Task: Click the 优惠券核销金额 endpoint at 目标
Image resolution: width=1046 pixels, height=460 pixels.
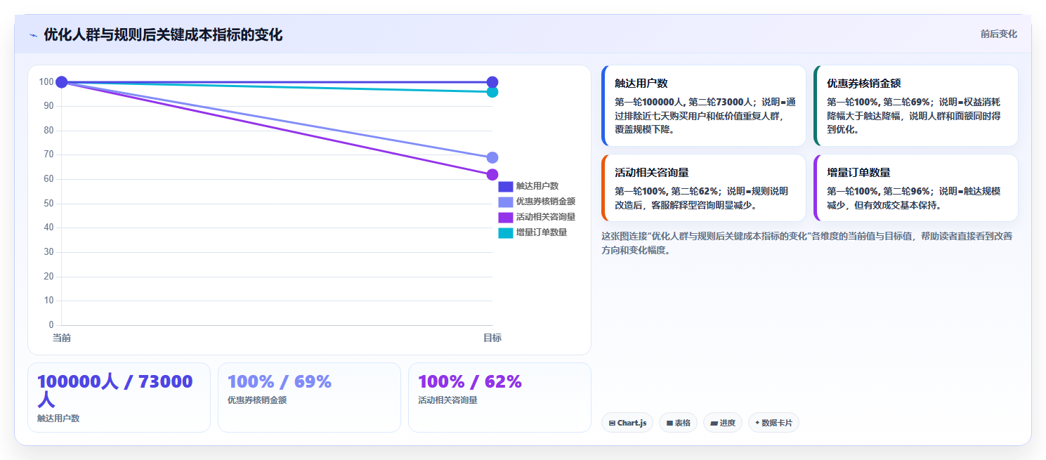Action: click(492, 157)
